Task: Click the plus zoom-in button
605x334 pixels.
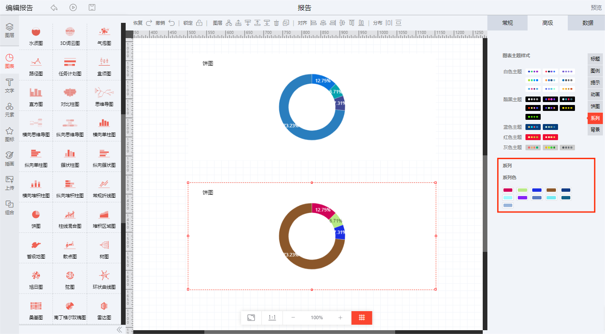Action: [x=340, y=317]
